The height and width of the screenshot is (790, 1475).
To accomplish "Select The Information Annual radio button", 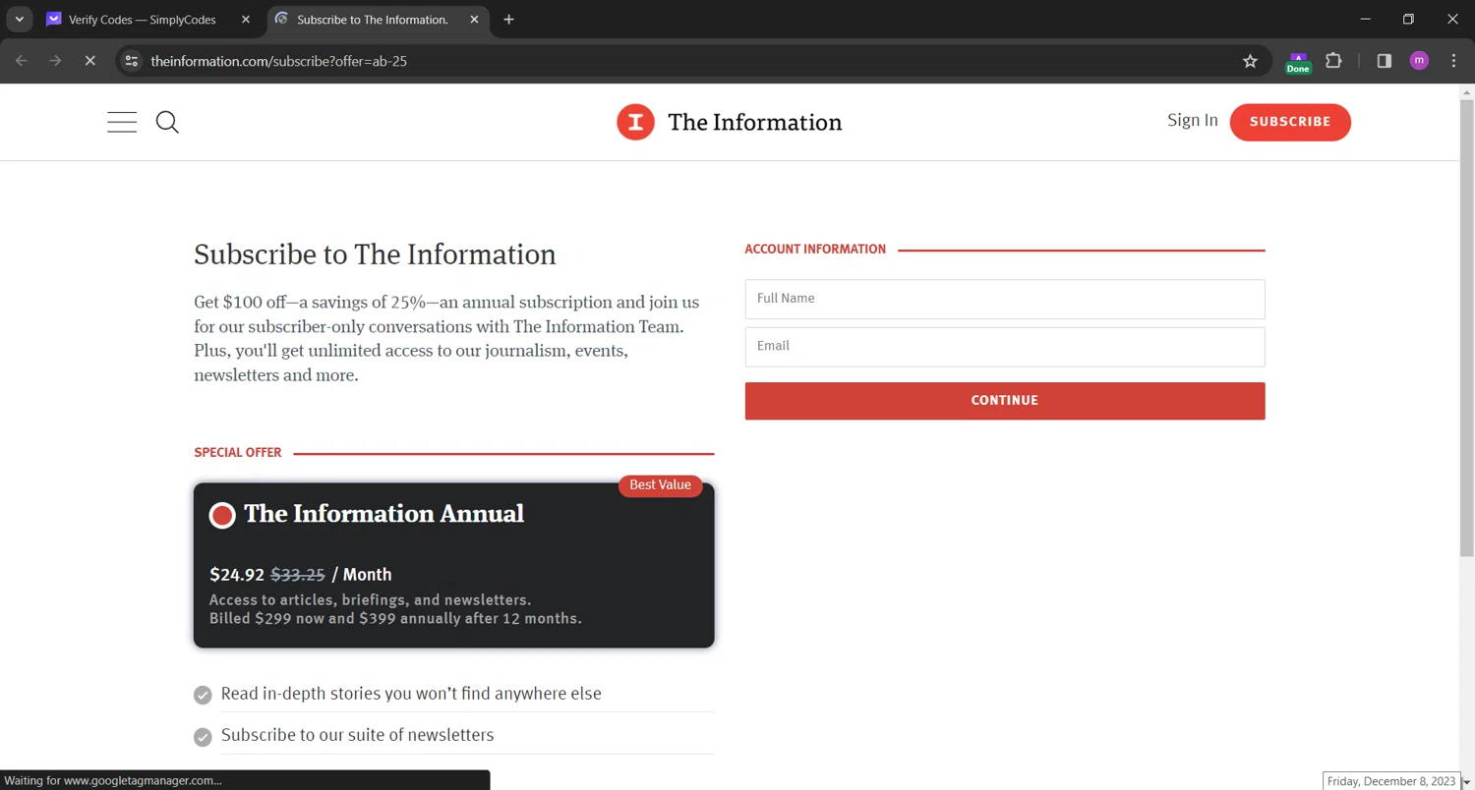I will pyautogui.click(x=222, y=515).
